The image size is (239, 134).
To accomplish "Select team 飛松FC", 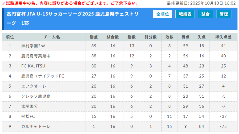I will click(28, 116).
